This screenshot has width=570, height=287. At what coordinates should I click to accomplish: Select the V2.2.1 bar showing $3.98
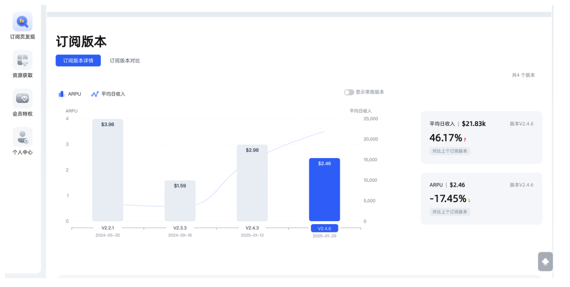pos(107,170)
